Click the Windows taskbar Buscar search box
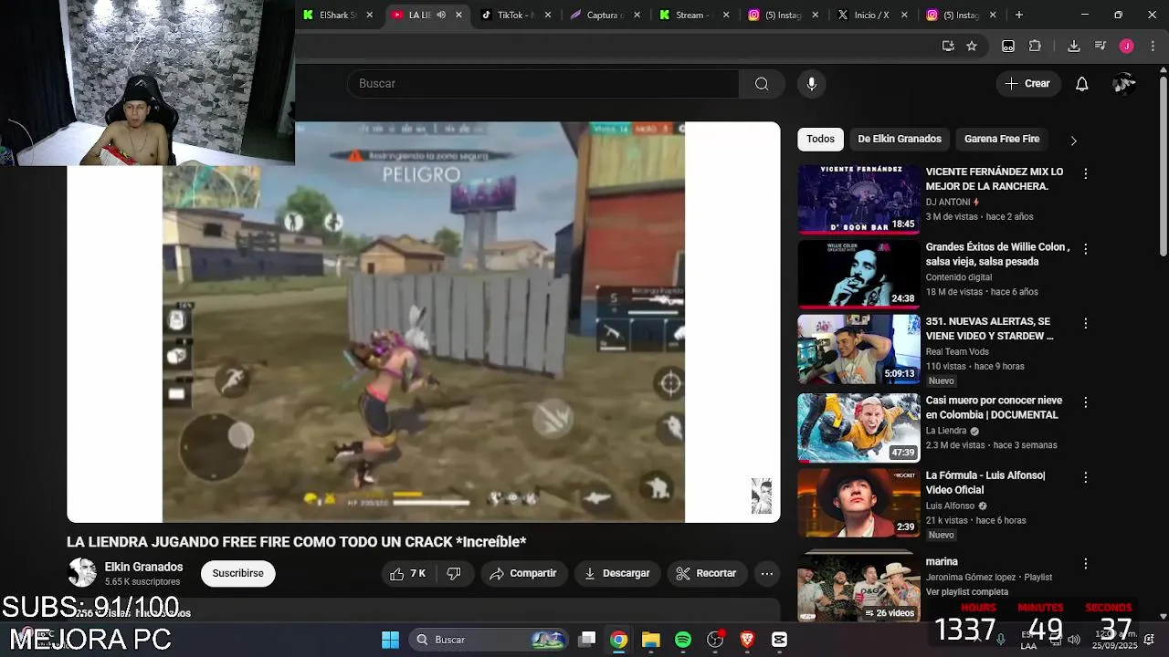 (490, 640)
